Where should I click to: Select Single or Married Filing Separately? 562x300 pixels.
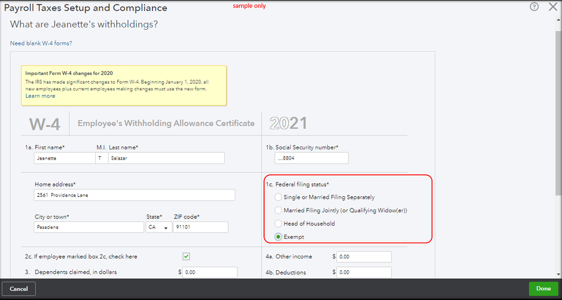pos(278,197)
